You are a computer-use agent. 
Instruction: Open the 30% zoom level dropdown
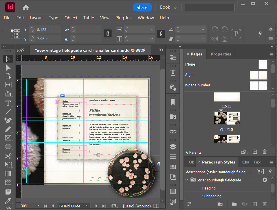click(37, 206)
